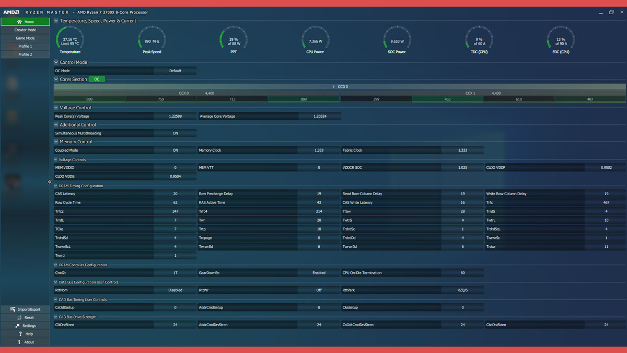Screen dimensions: 627x353
Task: Collapse the CAD Bus Drive Strength subsection
Action: tap(56, 317)
